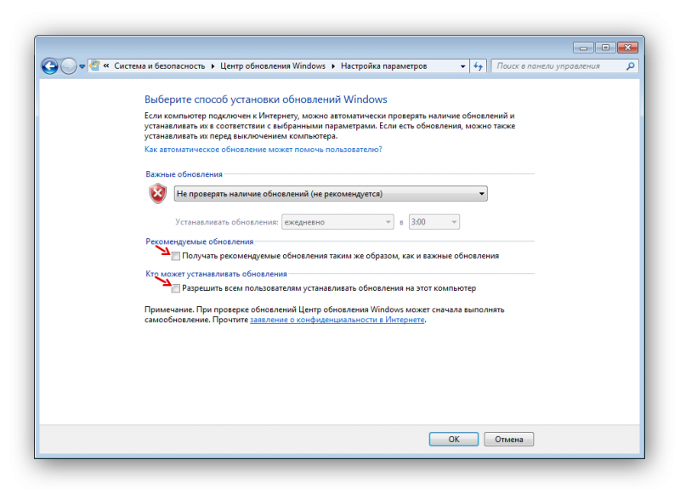This screenshot has width=680, height=494.
Task: Check 'Получать рекомендуемые обновления' checkbox
Action: tap(176, 256)
